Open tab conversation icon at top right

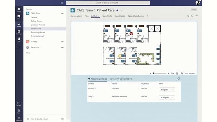coord(188,16)
